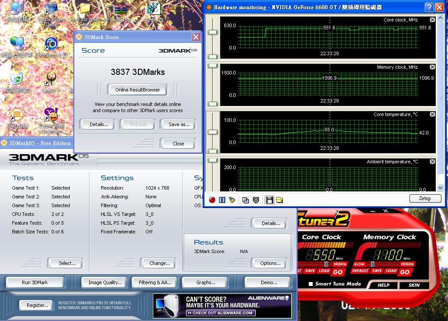
Task: Open Setup in Hardware monitoring
Action: [x=425, y=198]
